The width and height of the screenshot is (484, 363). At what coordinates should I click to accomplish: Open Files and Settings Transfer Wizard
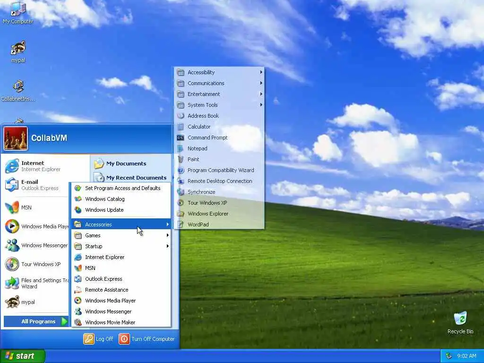36,283
